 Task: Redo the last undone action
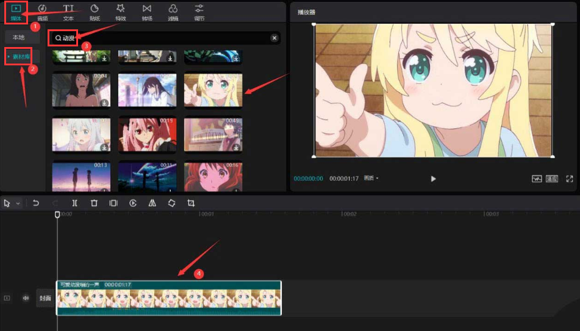[55, 203]
